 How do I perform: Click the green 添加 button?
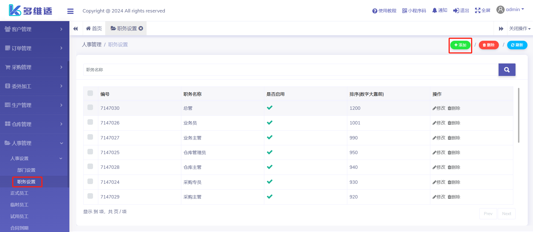[460, 45]
